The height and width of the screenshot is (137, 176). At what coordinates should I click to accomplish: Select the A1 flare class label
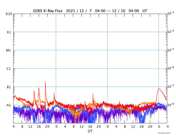pos(9,105)
